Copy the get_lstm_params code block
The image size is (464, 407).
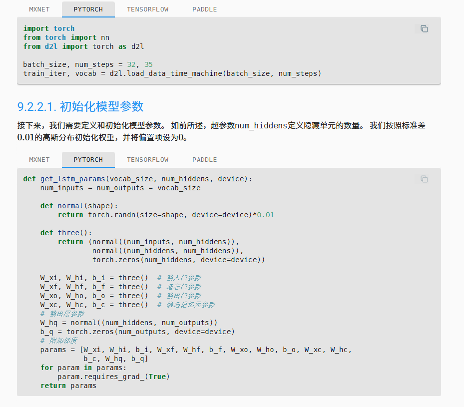(424, 179)
